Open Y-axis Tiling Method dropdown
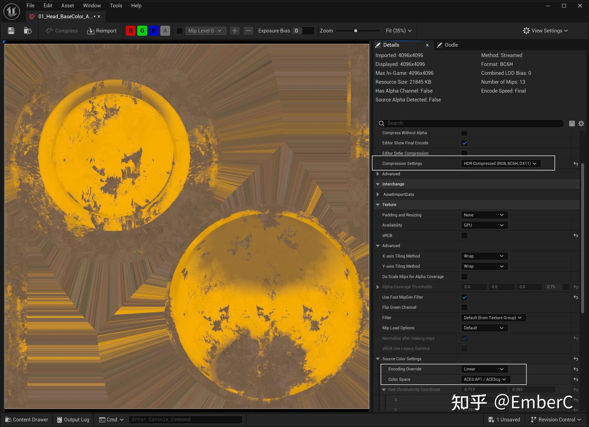The height and width of the screenshot is (427, 589). (x=484, y=266)
